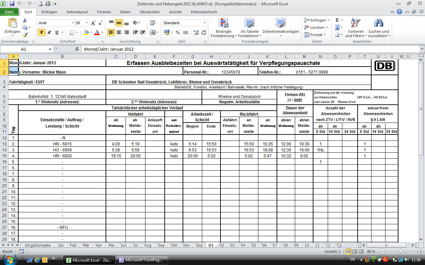This screenshot has width=425, height=265.
Task: Toggle bold formatting F button
Action: click(42, 32)
